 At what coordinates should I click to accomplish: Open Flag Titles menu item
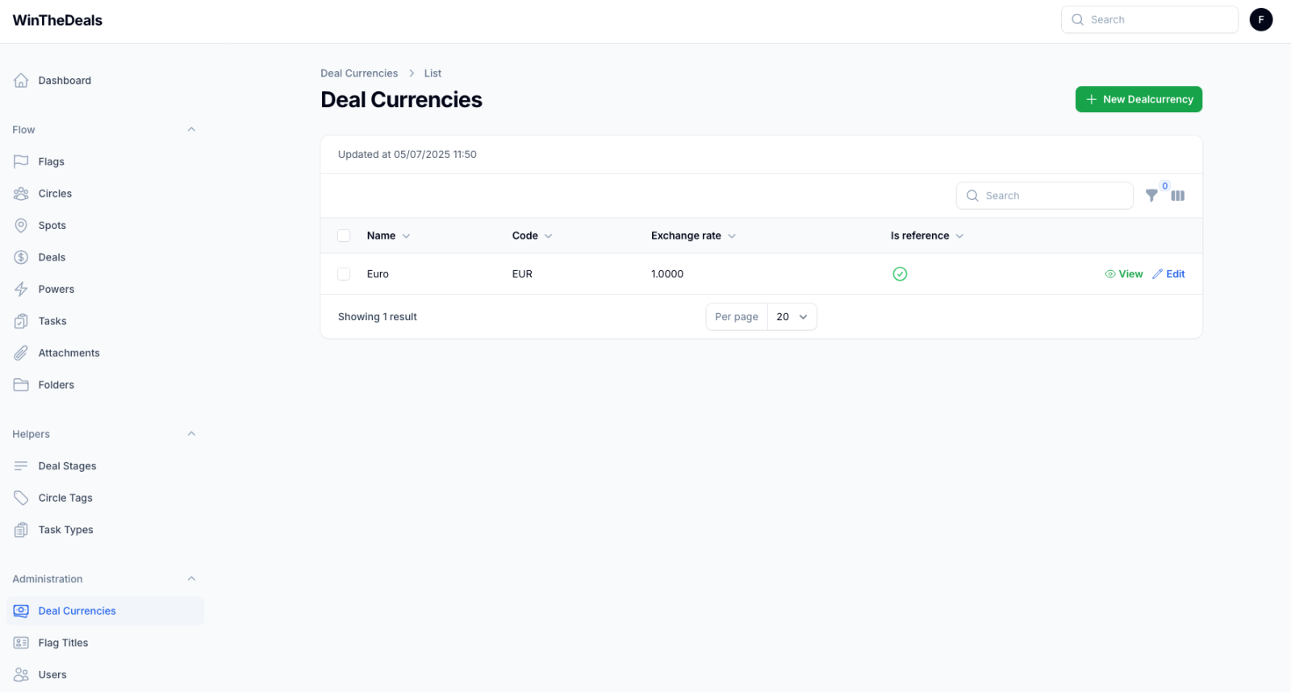63,643
